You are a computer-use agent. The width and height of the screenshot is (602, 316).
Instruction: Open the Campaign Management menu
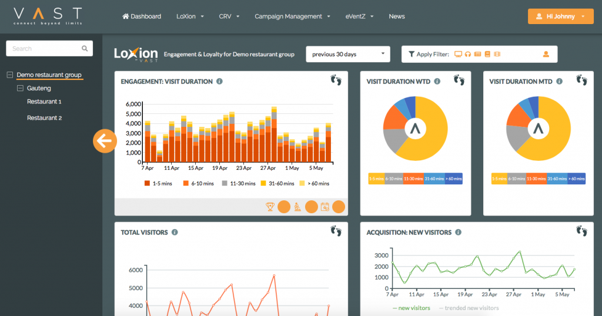(292, 16)
